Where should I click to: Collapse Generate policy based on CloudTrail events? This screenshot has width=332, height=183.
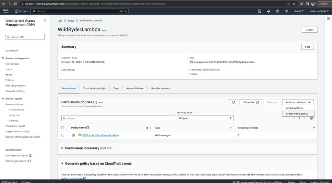coord(62,164)
